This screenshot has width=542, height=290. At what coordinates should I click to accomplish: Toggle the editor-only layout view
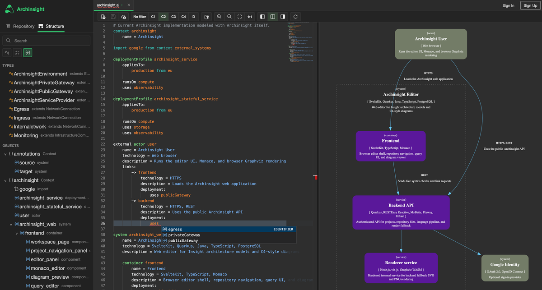coord(262,17)
